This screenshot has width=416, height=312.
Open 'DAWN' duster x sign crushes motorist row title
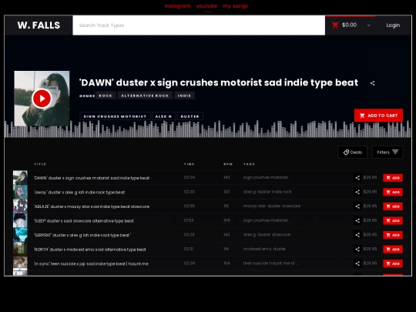pos(92,178)
